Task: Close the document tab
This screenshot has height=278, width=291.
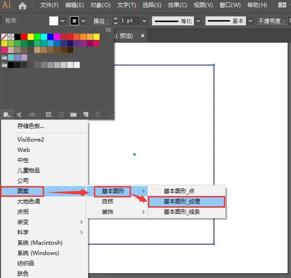Action: coord(143,36)
